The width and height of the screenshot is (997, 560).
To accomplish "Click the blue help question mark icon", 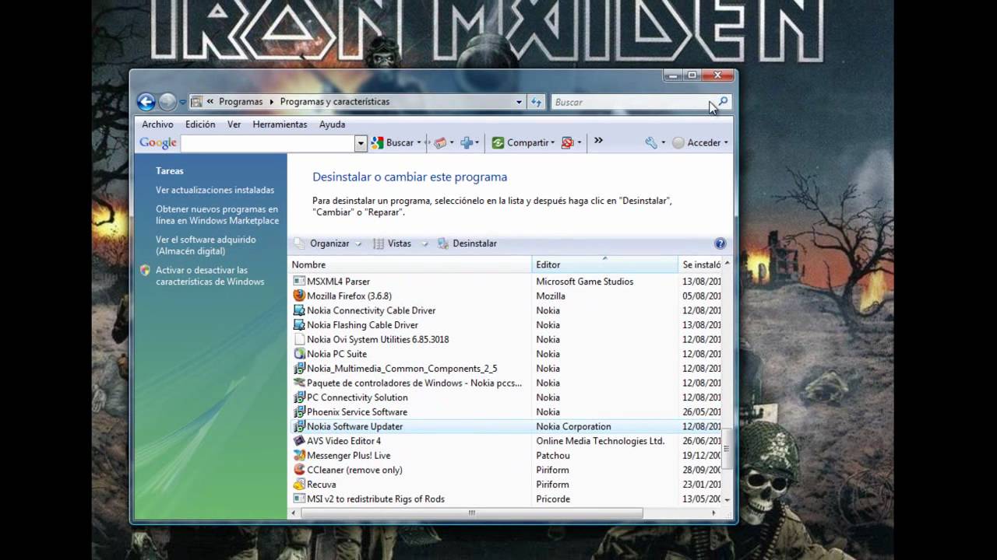I will pos(720,243).
